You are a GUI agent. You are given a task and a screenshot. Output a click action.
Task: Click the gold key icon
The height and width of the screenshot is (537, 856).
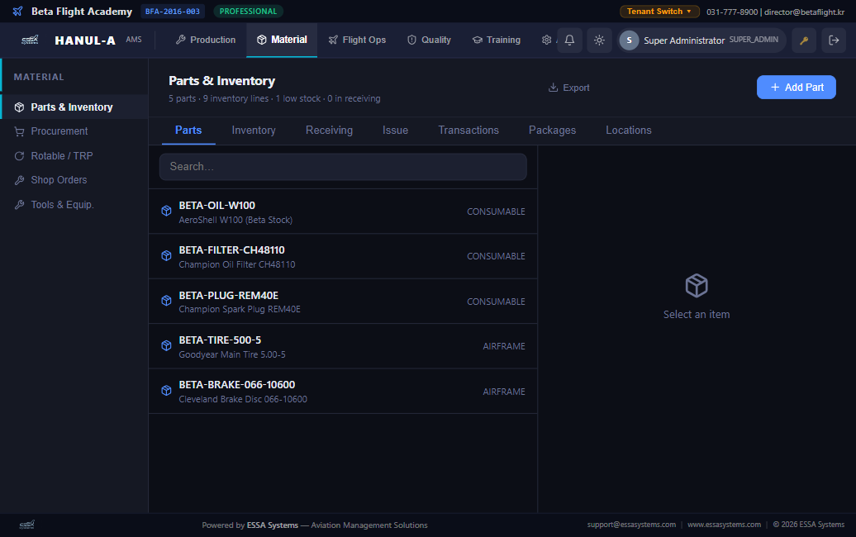coord(804,40)
